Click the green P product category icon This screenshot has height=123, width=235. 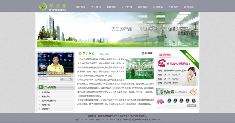click(41, 87)
